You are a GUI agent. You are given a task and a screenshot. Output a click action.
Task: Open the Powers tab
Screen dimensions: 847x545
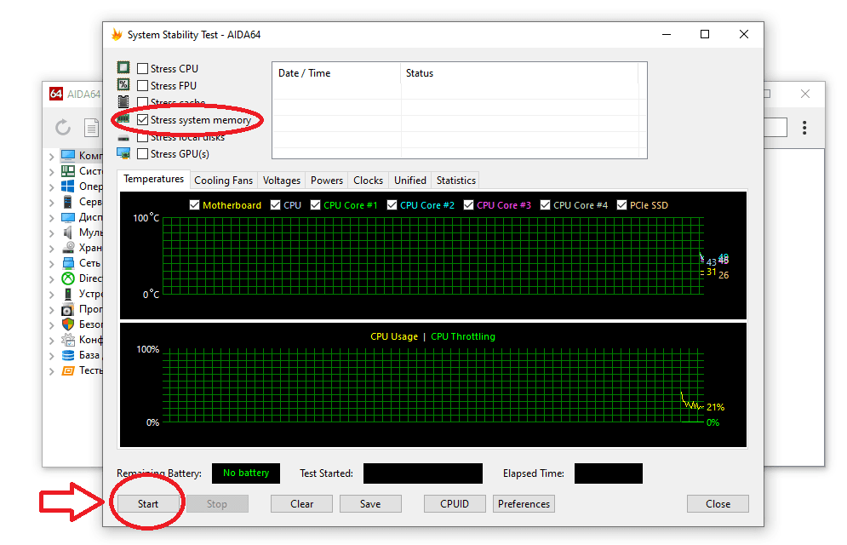click(327, 181)
